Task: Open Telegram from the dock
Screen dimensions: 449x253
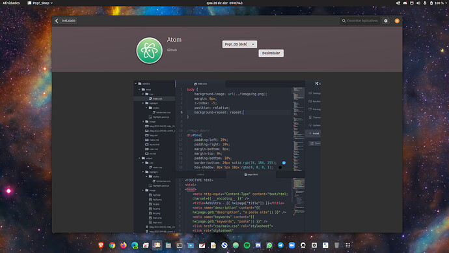Action: [x=280, y=245]
